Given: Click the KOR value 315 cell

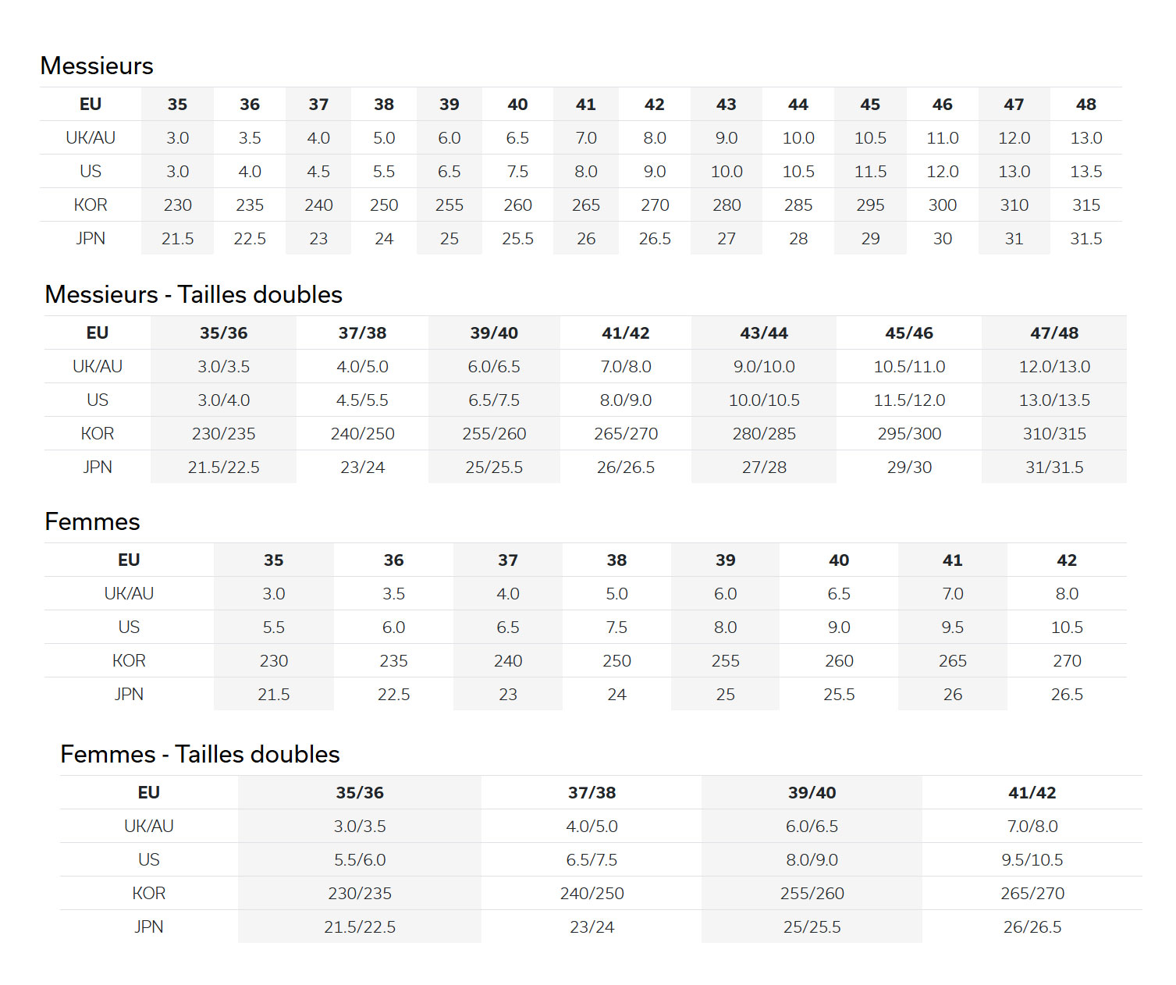Looking at the screenshot, I should (x=1085, y=205).
